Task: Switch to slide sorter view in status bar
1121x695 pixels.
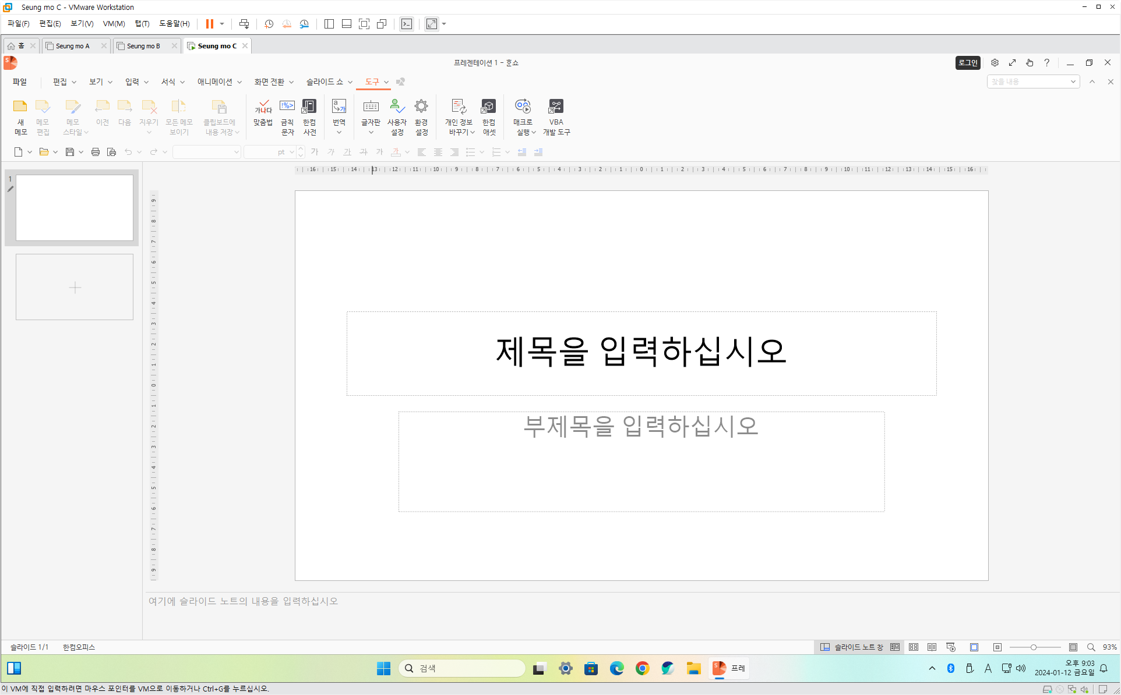Action: pos(914,647)
